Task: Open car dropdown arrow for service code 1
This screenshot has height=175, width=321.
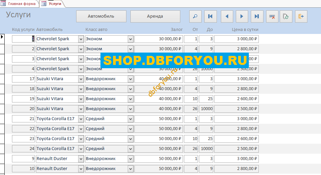Action: 81,39
